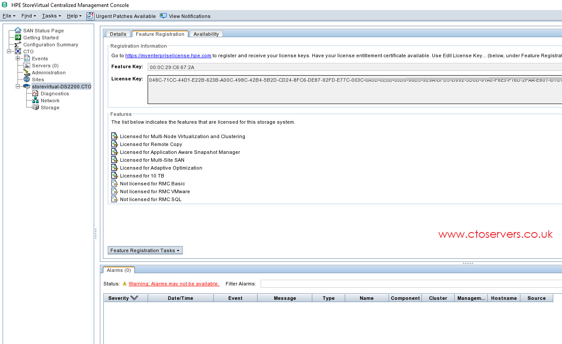Collapse the storevirtual-DS2200.CTO node
The width and height of the screenshot is (562, 344).
tap(18, 86)
